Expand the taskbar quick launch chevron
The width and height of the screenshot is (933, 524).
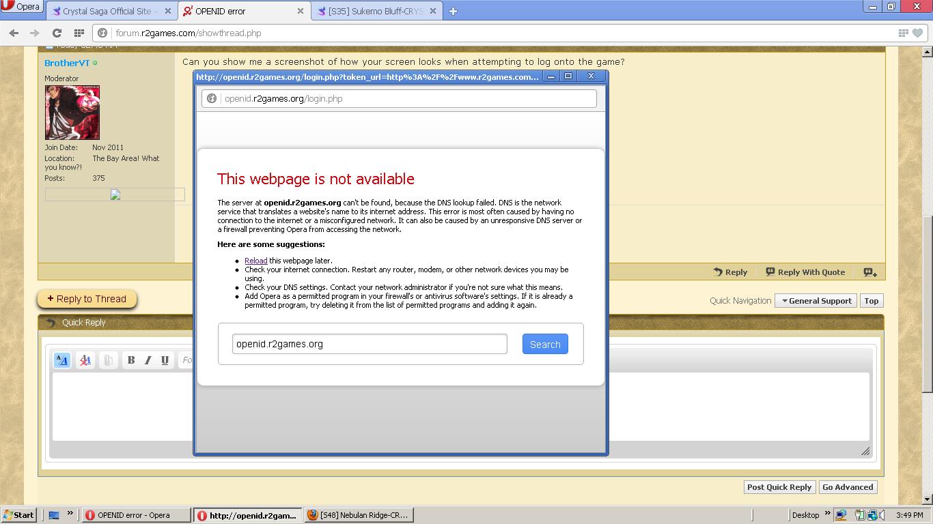click(x=70, y=514)
